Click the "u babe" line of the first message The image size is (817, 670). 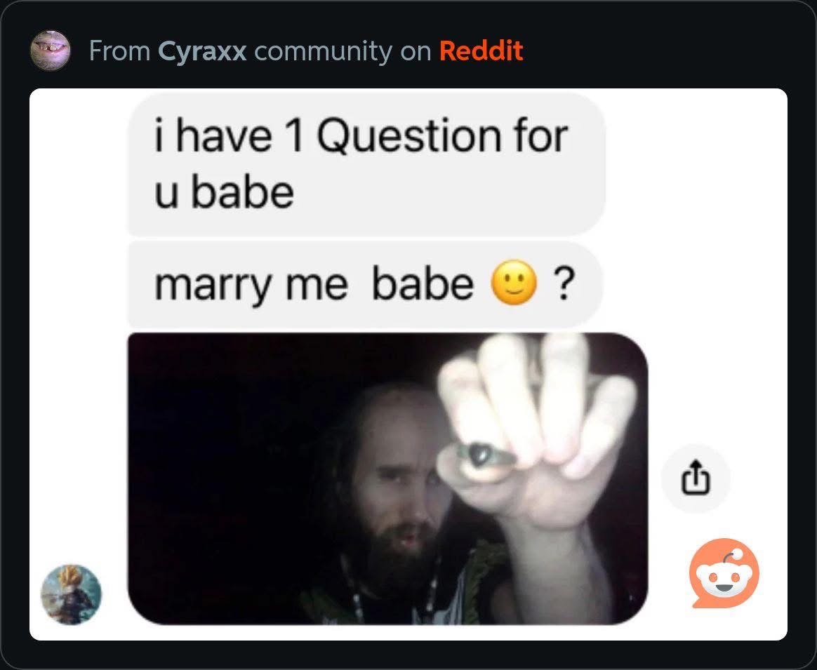coord(224,192)
